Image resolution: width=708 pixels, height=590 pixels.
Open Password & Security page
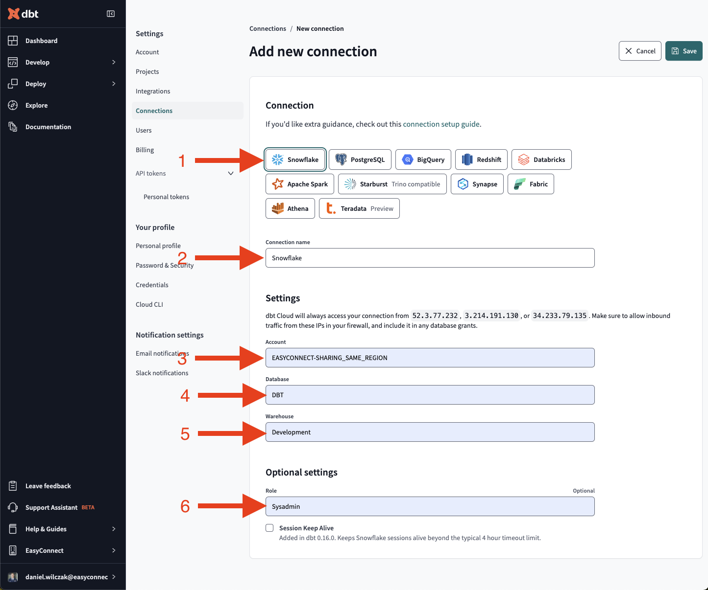(165, 265)
